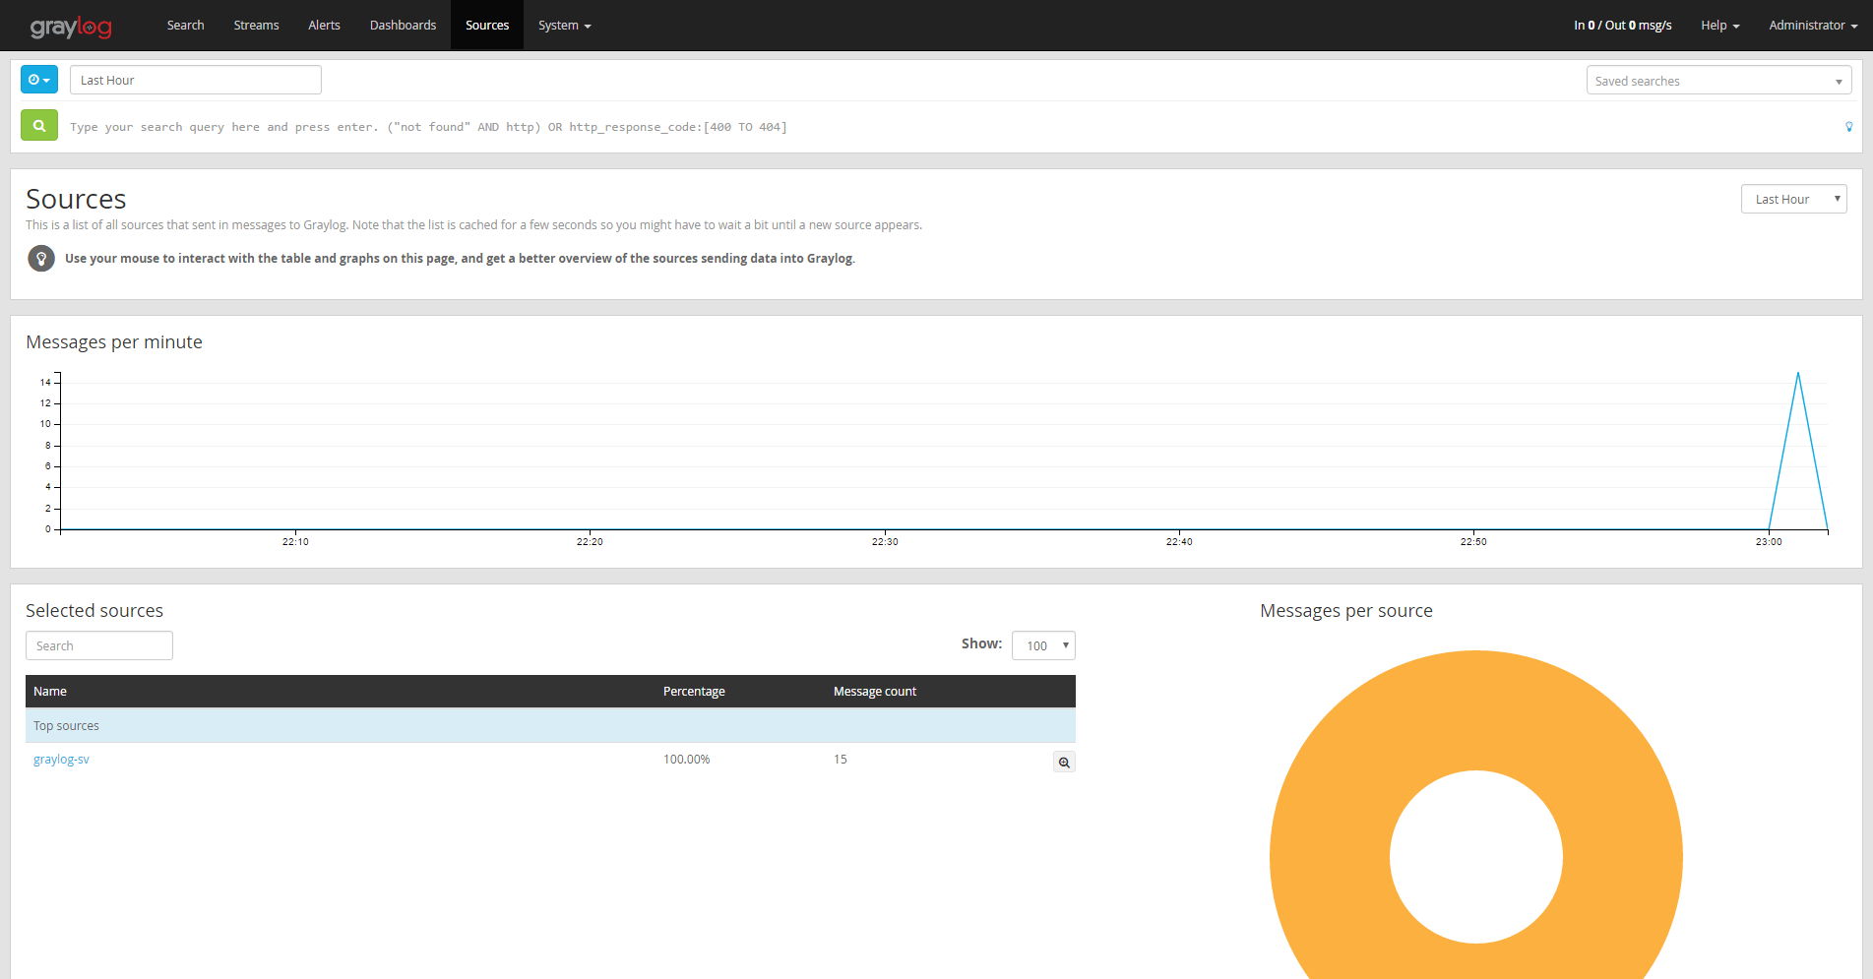The image size is (1873, 979).
Task: Click the 100.00% percentage cell
Action: coord(686,760)
